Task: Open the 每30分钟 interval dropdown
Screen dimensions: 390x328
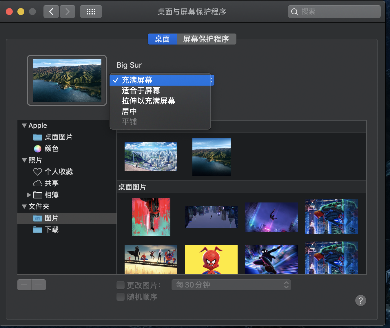Action: point(231,285)
